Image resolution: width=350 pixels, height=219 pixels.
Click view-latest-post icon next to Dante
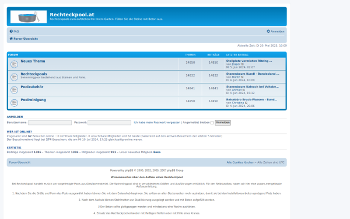coord(242,77)
